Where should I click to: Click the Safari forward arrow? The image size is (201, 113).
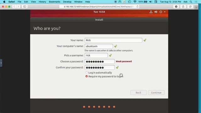pyautogui.click(x=18, y=7)
